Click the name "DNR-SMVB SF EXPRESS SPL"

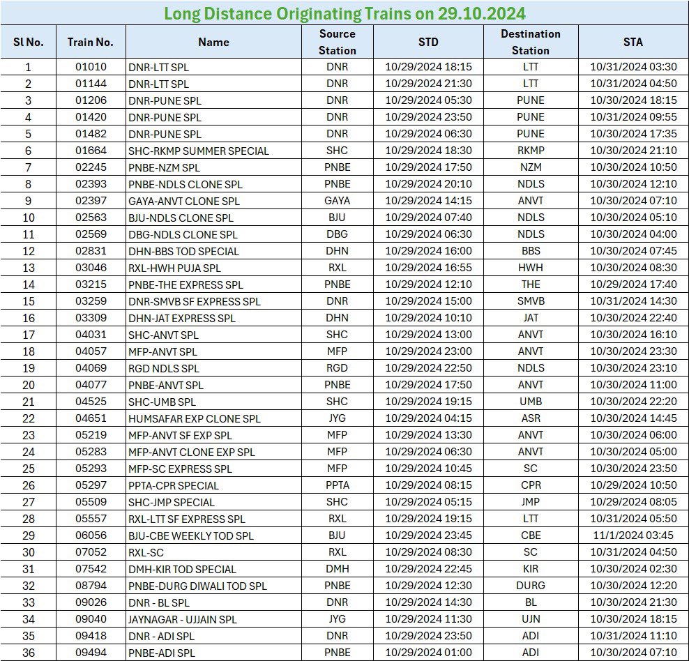tap(195, 301)
